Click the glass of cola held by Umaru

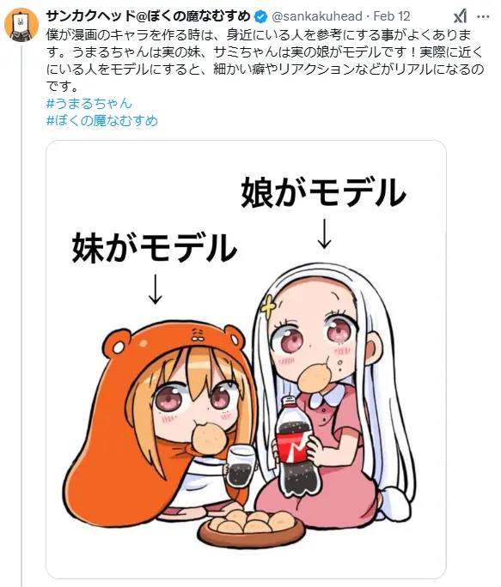[x=240, y=466]
